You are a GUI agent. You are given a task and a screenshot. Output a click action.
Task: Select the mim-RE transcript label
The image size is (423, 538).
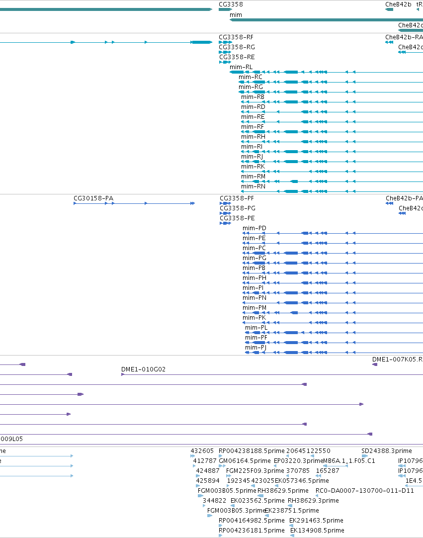pyautogui.click(x=253, y=117)
